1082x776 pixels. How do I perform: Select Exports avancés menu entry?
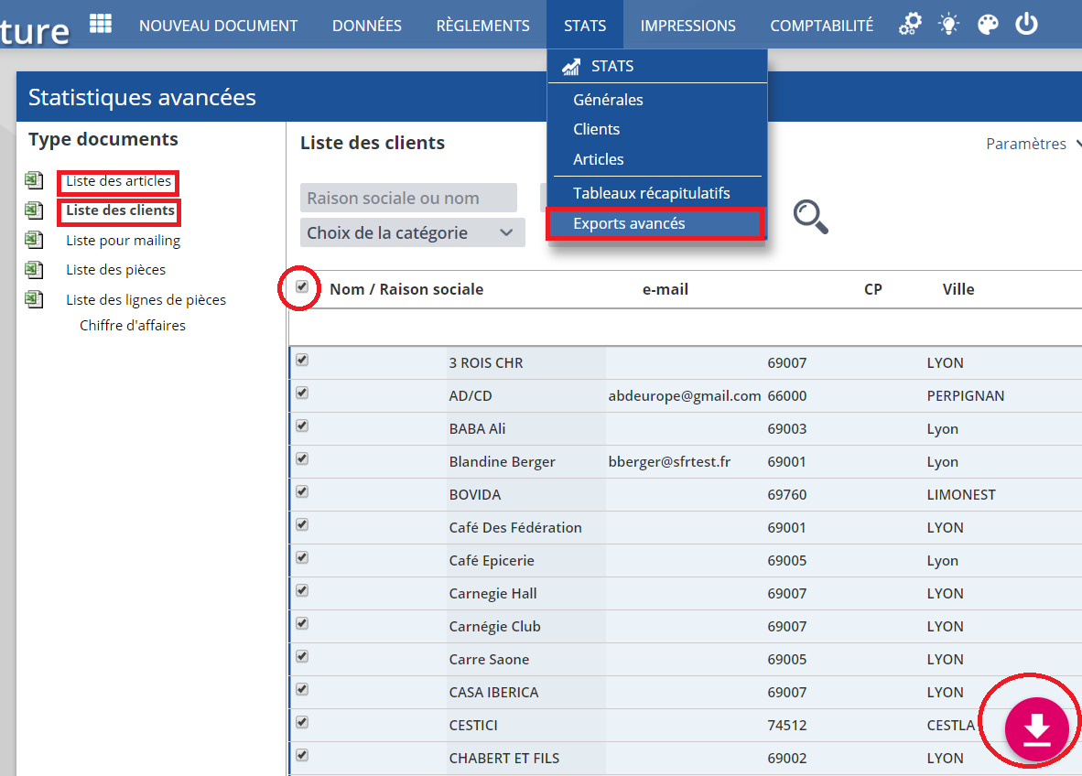click(x=629, y=223)
